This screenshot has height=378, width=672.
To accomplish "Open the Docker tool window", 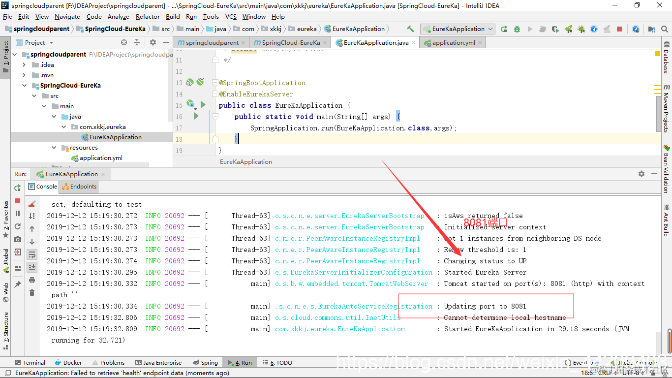I will [68, 363].
